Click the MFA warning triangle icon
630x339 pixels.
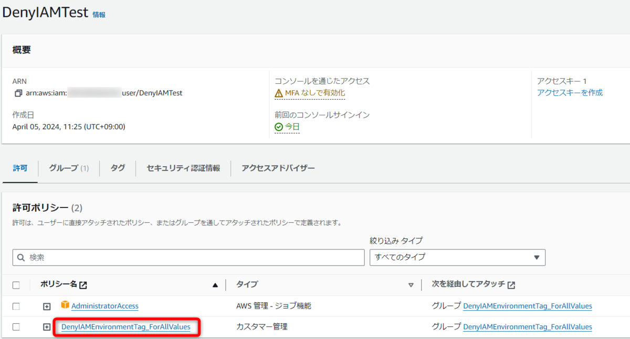tap(279, 93)
